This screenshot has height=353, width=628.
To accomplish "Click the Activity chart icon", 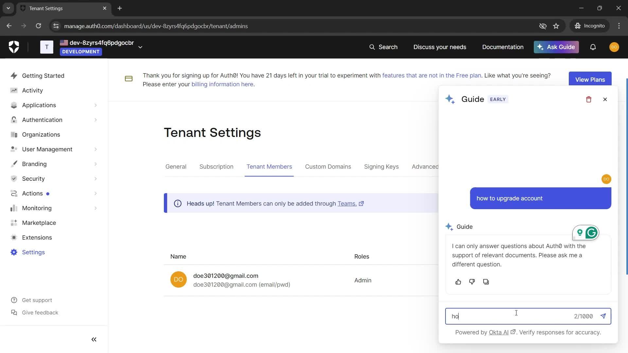I will [14, 90].
